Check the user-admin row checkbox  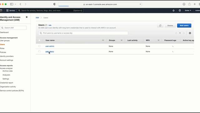[39, 46]
